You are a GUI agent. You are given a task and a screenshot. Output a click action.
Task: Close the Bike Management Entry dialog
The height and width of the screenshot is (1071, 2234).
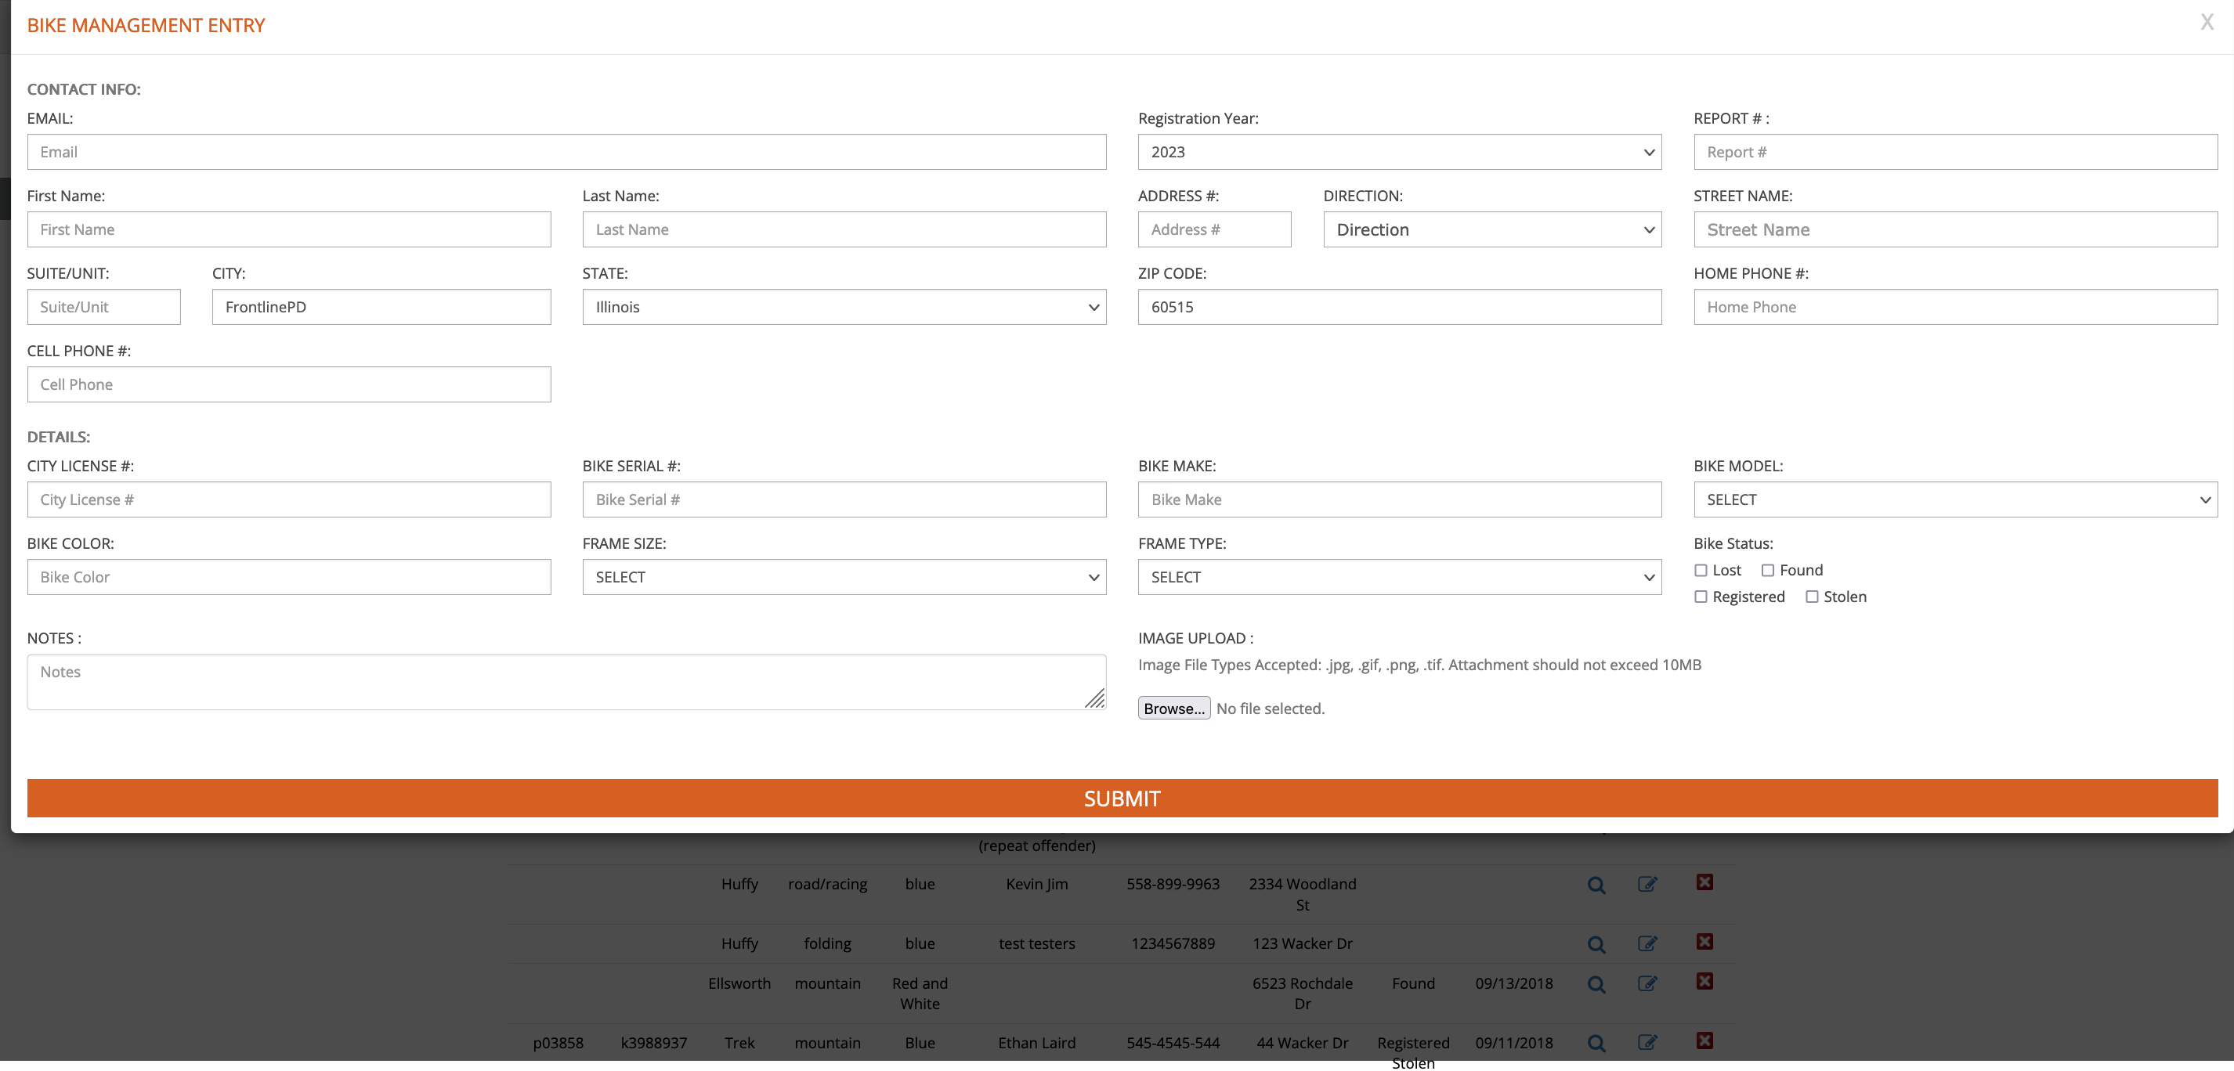point(2207,23)
